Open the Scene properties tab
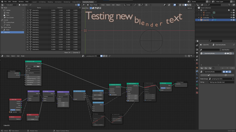The width and height of the screenshot is (236, 132). click(197, 60)
